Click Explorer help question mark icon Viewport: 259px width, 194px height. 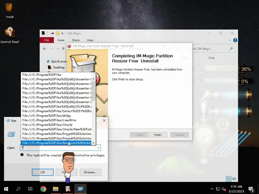point(235,40)
